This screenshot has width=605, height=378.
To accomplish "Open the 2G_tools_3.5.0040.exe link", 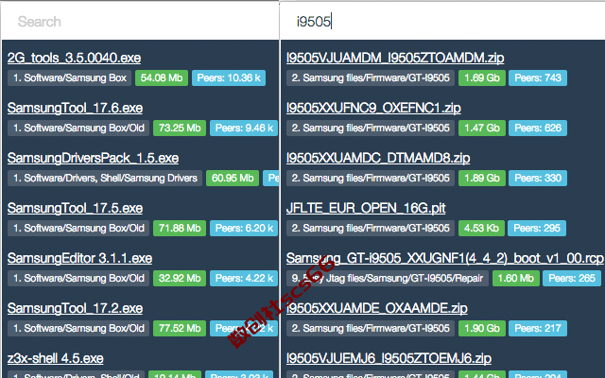I will (74, 58).
